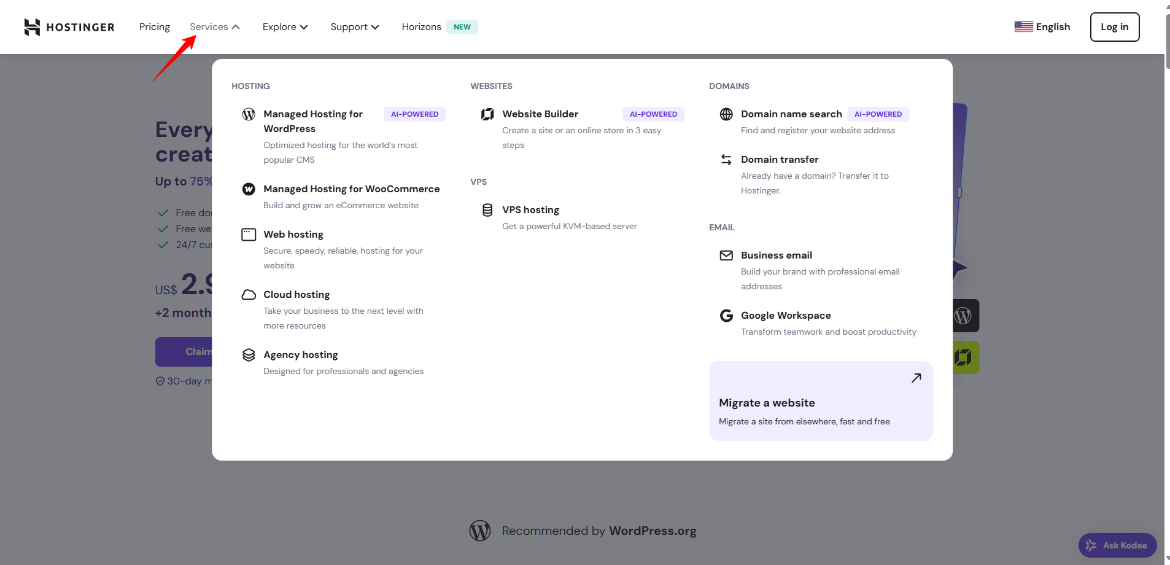Click "Recommended by WordPress.org" text

(599, 531)
